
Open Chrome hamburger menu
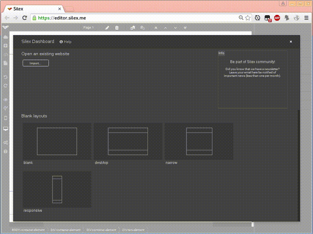pyautogui.click(x=306, y=18)
